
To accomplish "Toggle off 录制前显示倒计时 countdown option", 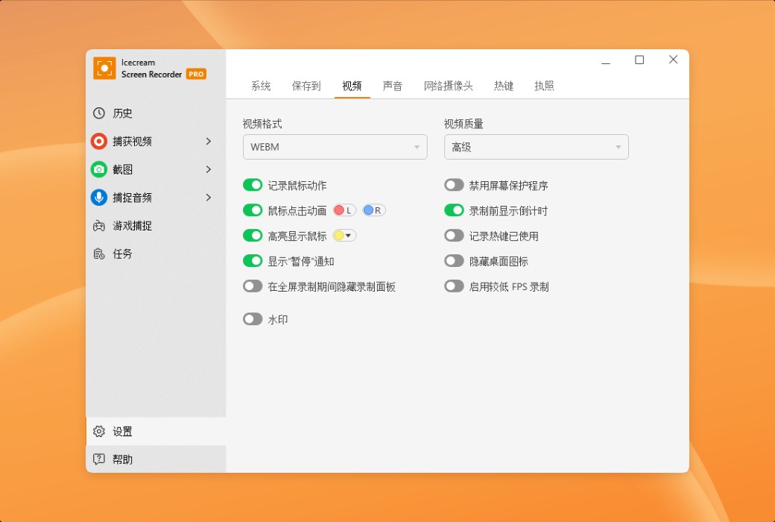I will point(455,210).
